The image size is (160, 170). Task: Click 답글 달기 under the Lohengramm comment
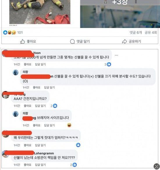tap(40, 165)
